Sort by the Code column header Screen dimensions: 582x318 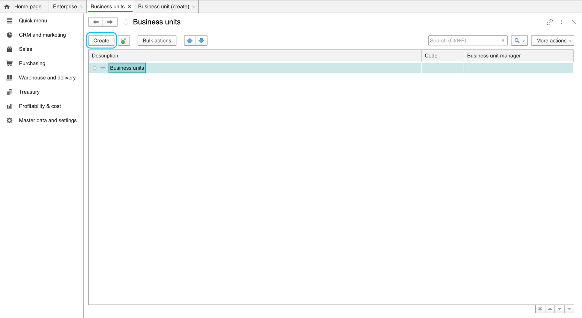tap(442, 56)
